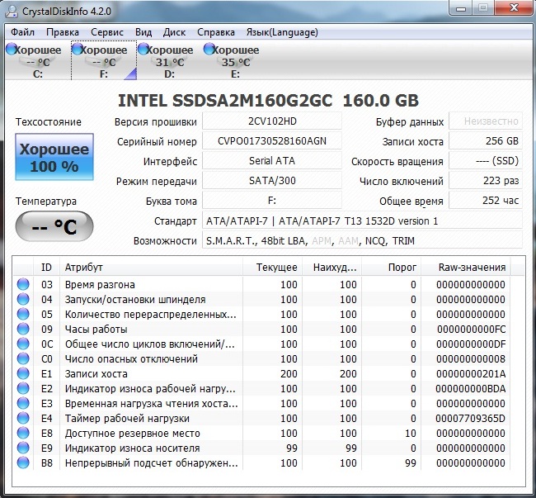Select raw value 0000000000DF
Image resolution: width=536 pixels, height=498 pixels.
(x=471, y=344)
